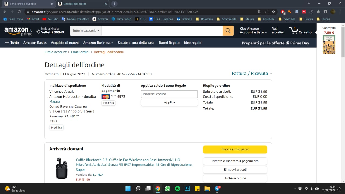Launch WhatsApp from the taskbar
Viewport: 345px width, 194px height.
coord(168,189)
